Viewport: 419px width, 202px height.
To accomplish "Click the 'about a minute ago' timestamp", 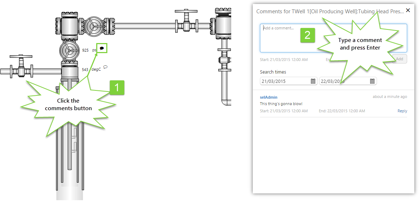I will [390, 97].
